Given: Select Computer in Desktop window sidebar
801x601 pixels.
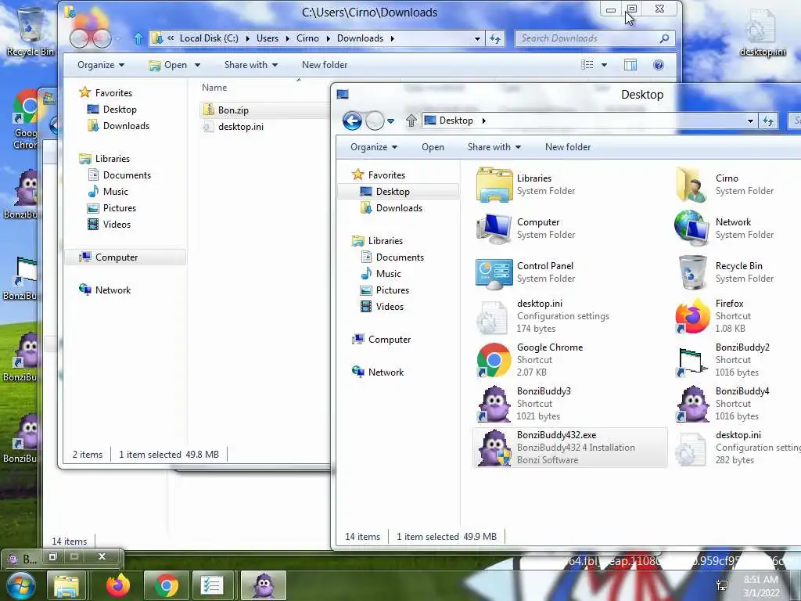Looking at the screenshot, I should click(382, 340).
